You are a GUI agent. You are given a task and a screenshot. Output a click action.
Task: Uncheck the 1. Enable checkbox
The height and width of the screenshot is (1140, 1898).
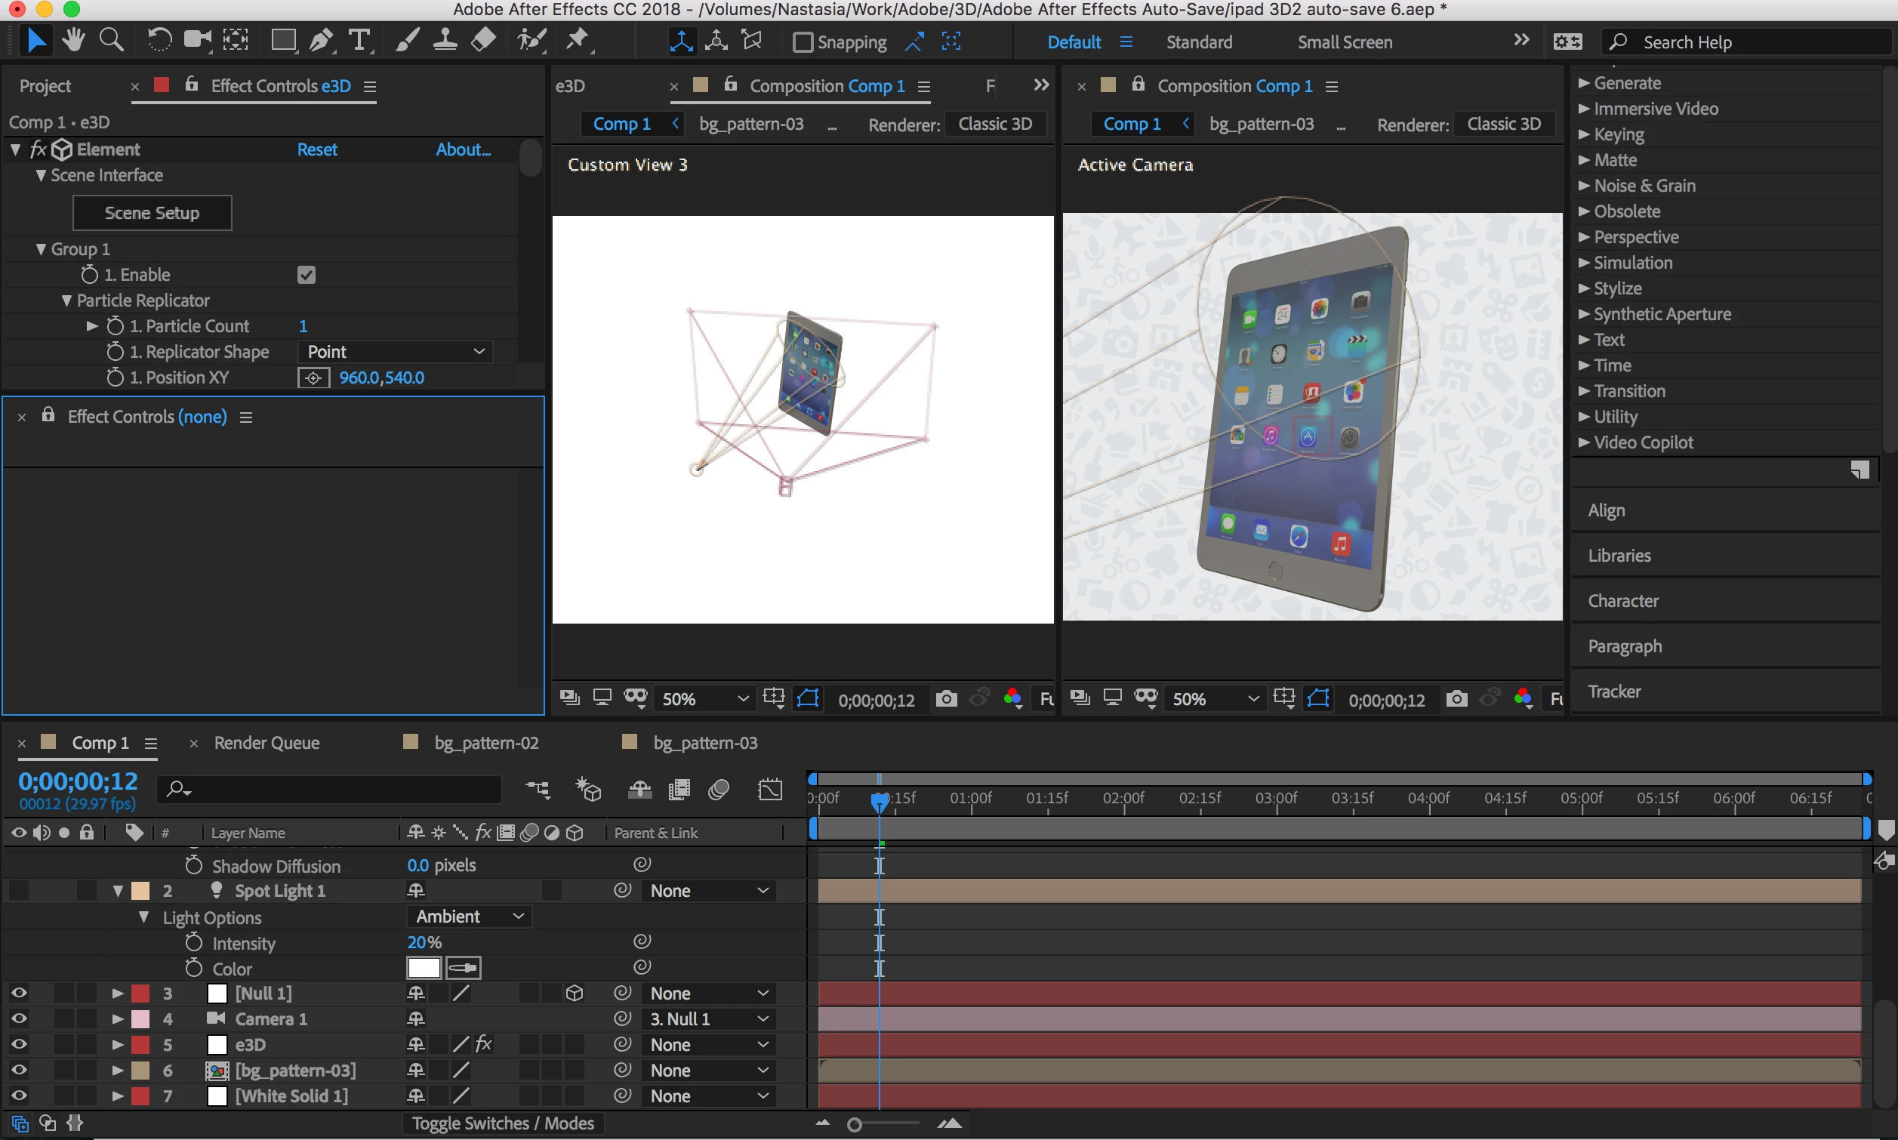tap(307, 275)
